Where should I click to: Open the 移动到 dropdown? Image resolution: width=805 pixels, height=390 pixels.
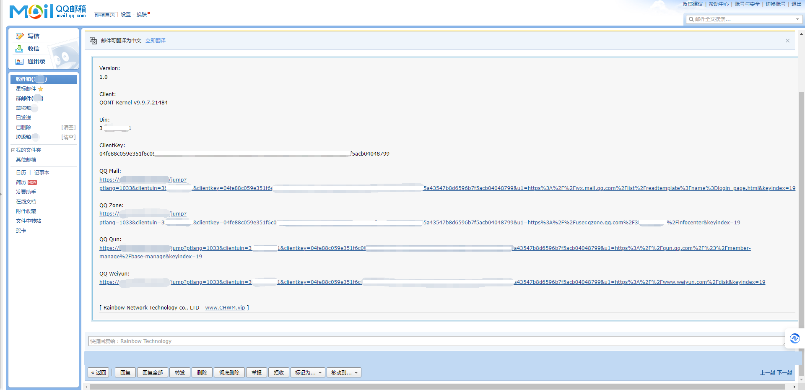344,373
